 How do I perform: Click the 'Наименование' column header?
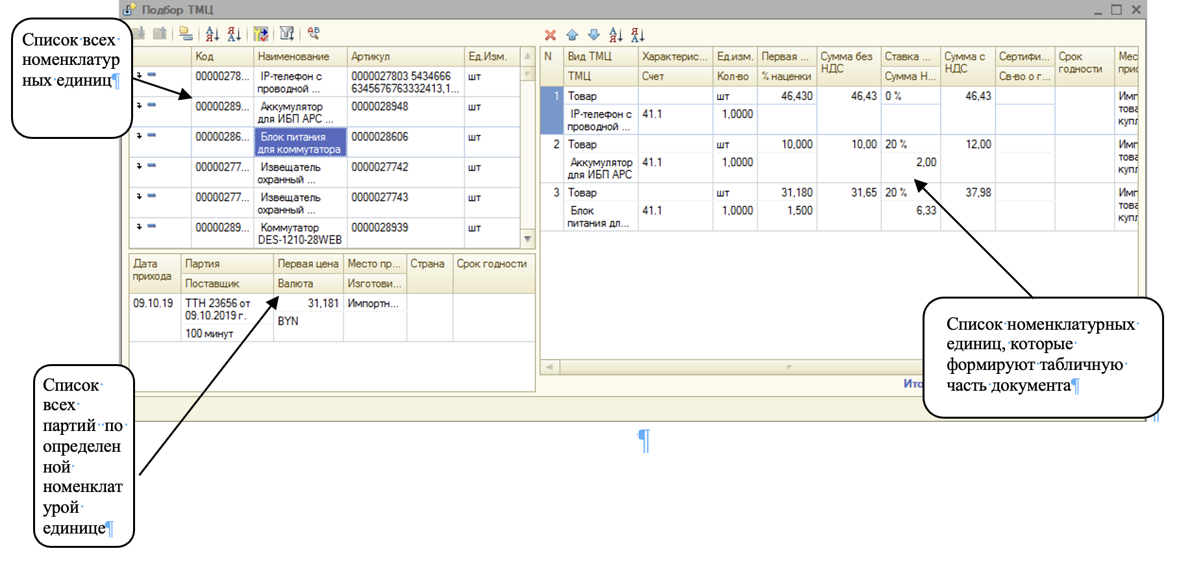(x=293, y=56)
